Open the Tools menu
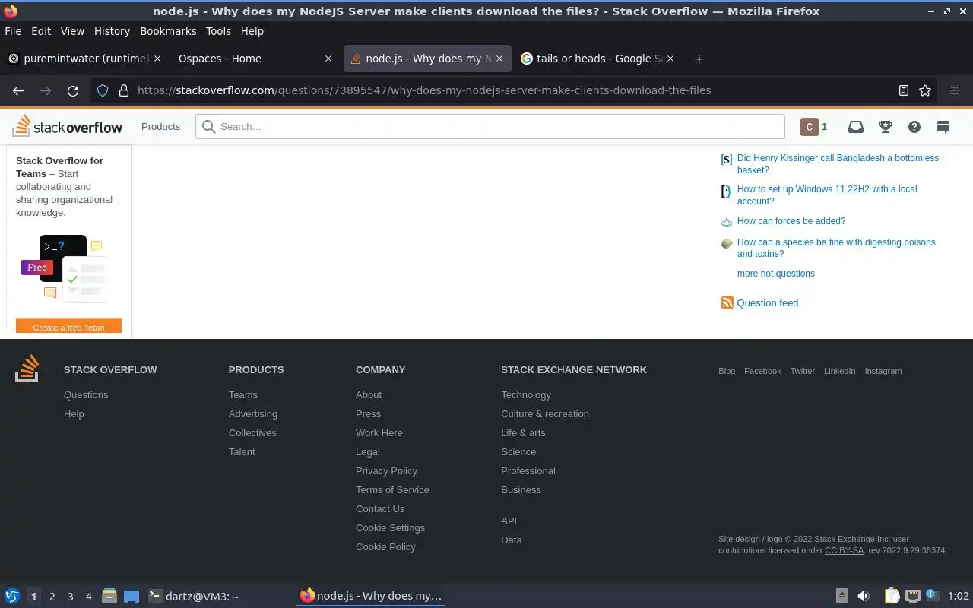The width and height of the screenshot is (973, 608). 218,31
